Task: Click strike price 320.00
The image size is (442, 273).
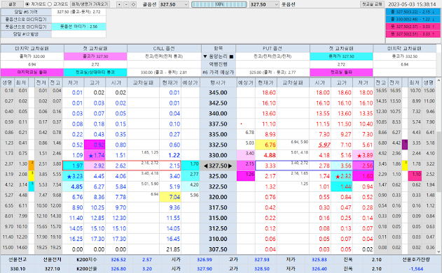Action: 218,197
